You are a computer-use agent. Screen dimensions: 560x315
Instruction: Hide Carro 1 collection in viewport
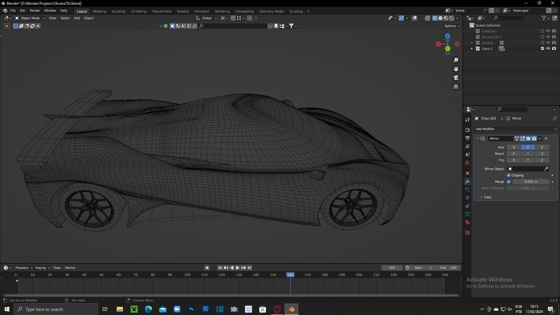[x=548, y=48]
